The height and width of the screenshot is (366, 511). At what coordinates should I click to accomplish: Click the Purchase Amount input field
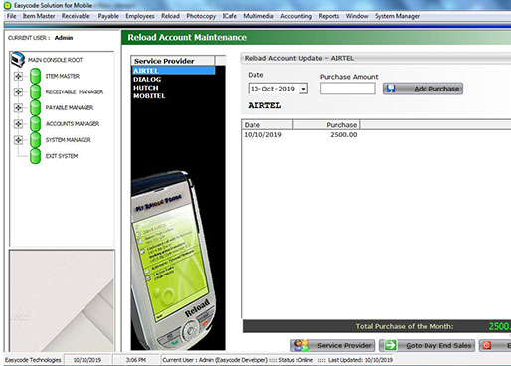click(348, 89)
